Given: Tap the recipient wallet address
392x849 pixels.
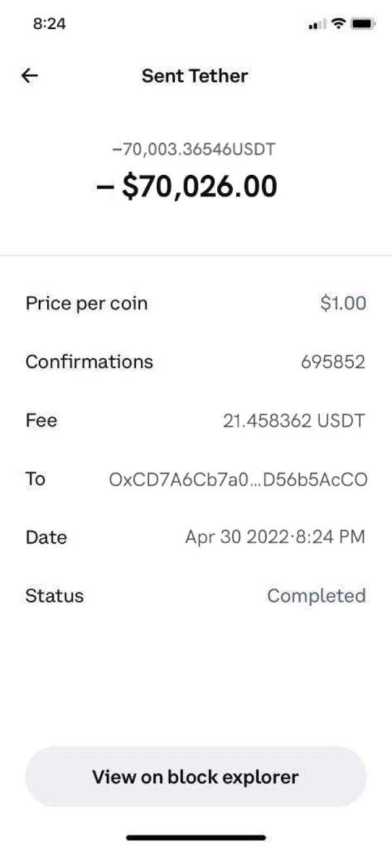Looking at the screenshot, I should point(238,479).
